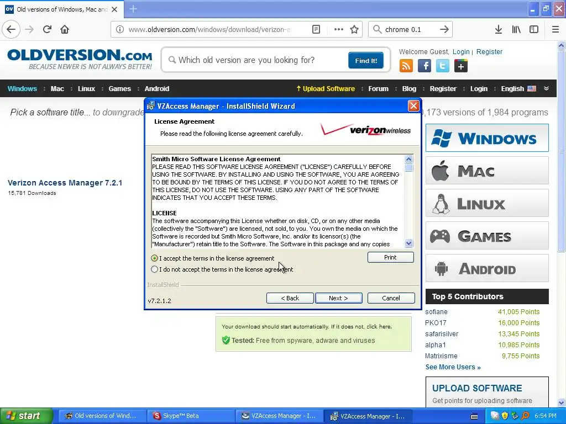This screenshot has height=424, width=566.
Task: Print the license agreement
Action: click(391, 257)
